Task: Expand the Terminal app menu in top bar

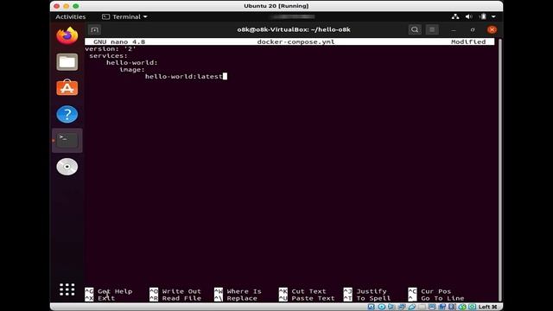Action: [x=124, y=16]
